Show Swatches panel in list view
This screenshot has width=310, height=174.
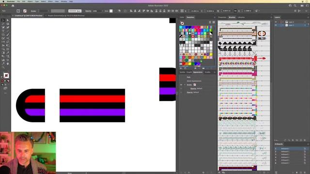click(x=210, y=22)
